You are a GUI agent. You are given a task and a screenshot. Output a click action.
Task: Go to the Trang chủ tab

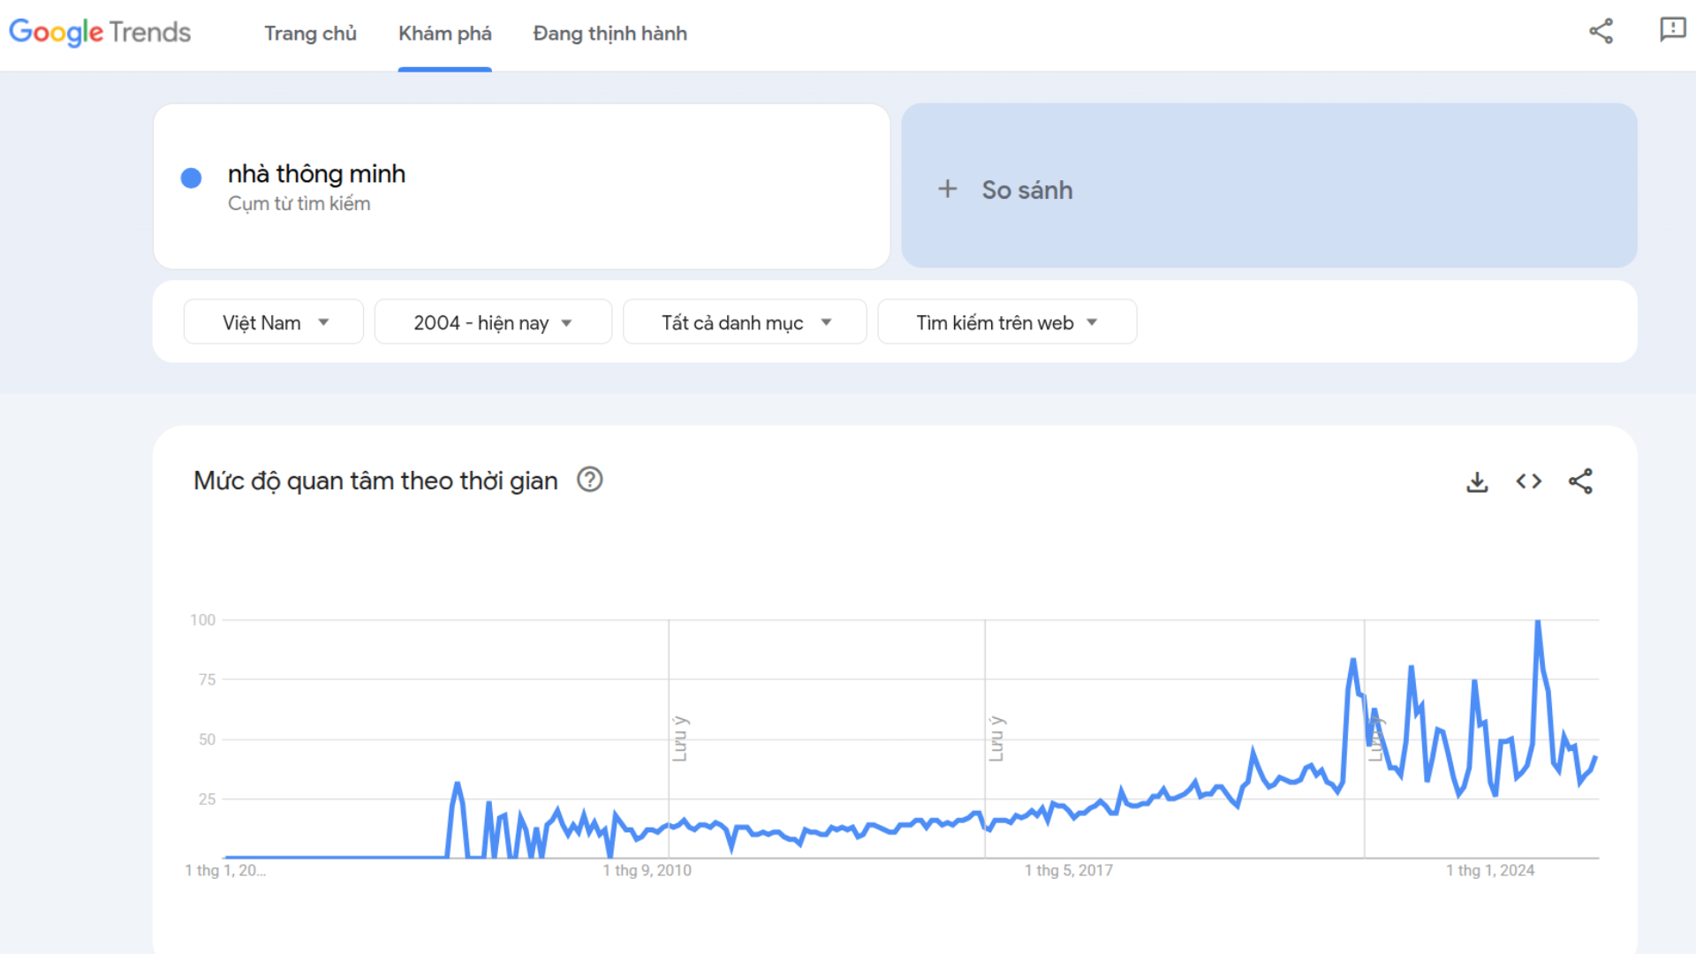coord(310,34)
